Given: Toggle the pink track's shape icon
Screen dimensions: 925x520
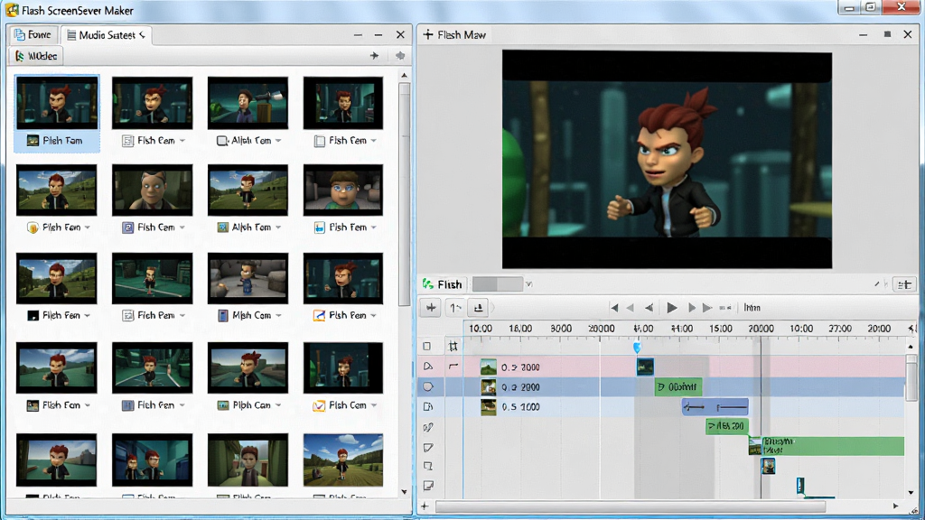Looking at the screenshot, I should pos(428,367).
